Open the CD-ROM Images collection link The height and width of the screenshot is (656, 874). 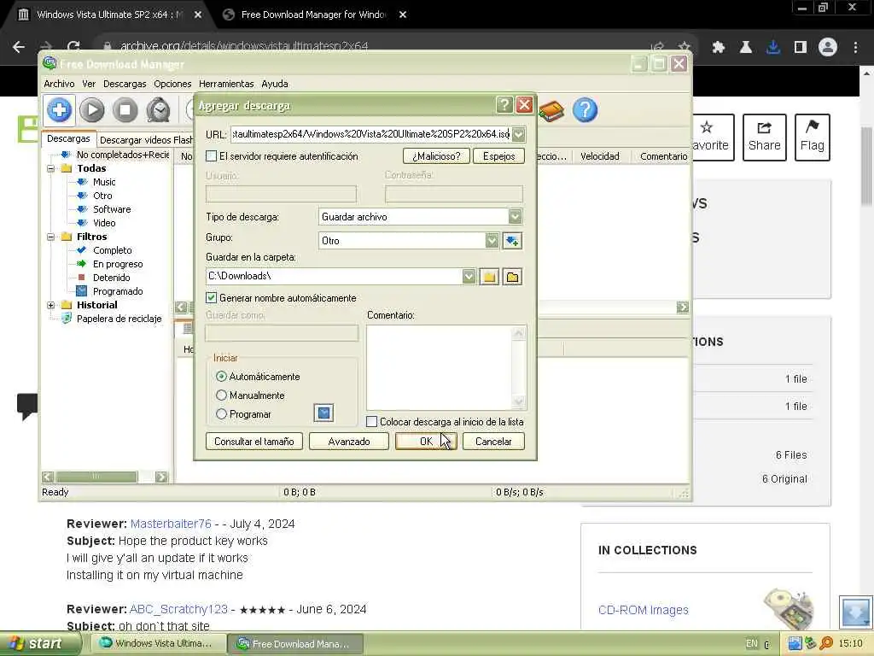(644, 610)
